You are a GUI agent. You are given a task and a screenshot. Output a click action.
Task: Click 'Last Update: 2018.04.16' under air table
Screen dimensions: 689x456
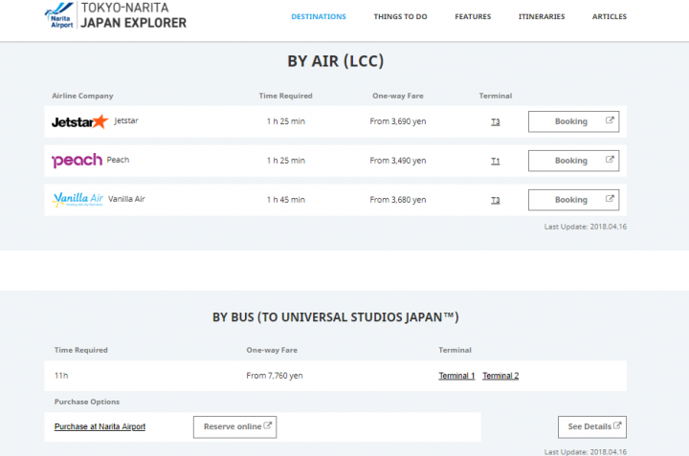tap(586, 227)
